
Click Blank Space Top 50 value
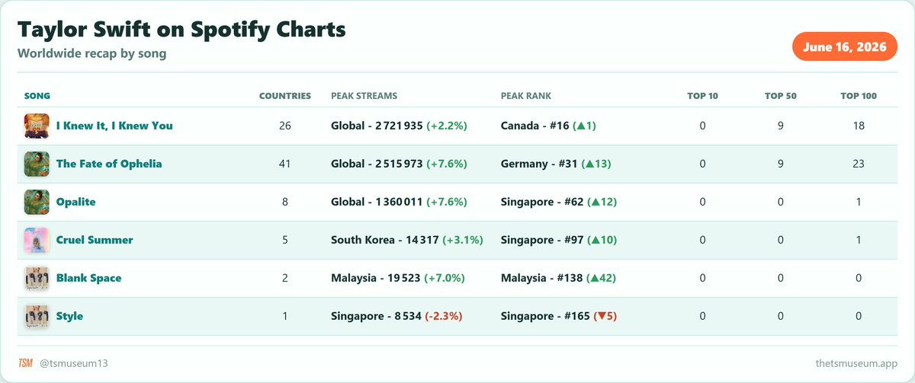pyautogui.click(x=781, y=278)
